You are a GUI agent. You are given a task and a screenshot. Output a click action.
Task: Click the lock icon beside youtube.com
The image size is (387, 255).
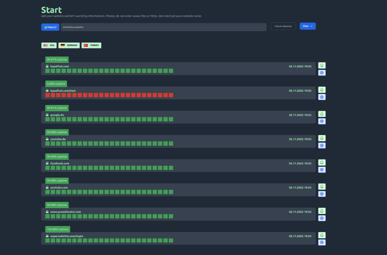47,187
